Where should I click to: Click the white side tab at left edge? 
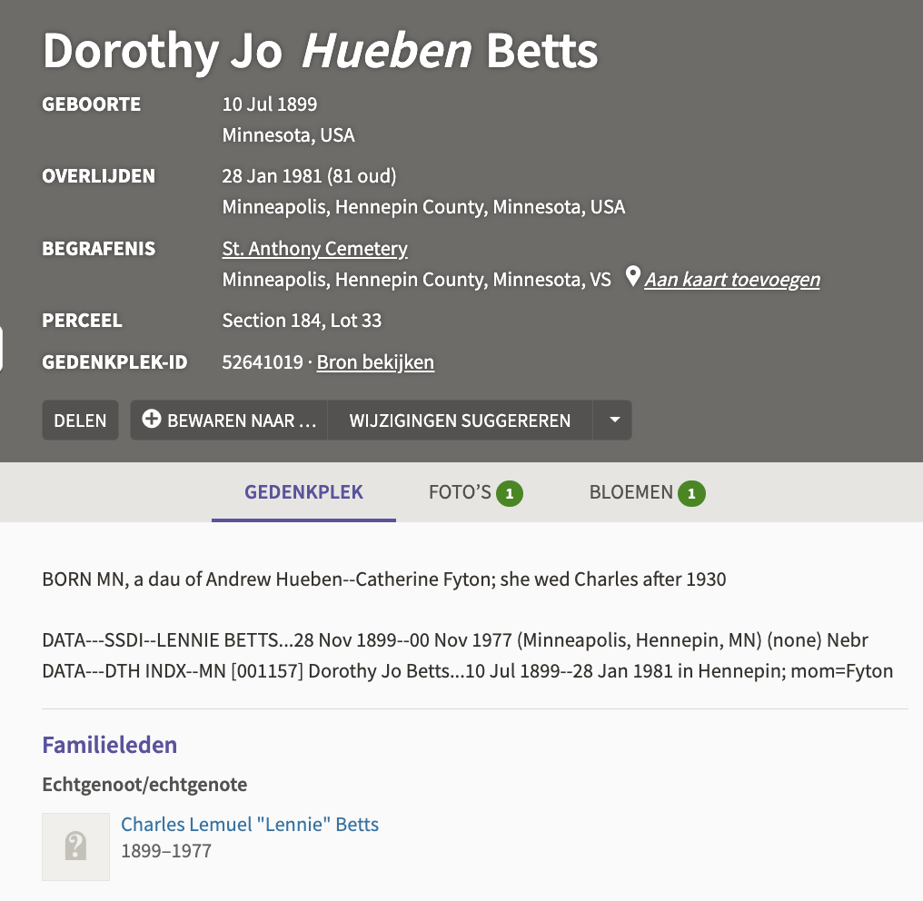tap(2, 350)
